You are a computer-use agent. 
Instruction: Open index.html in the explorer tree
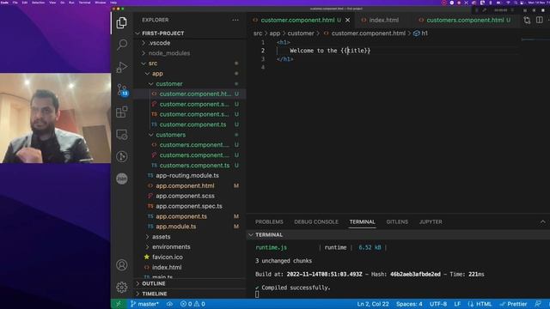click(190, 267)
